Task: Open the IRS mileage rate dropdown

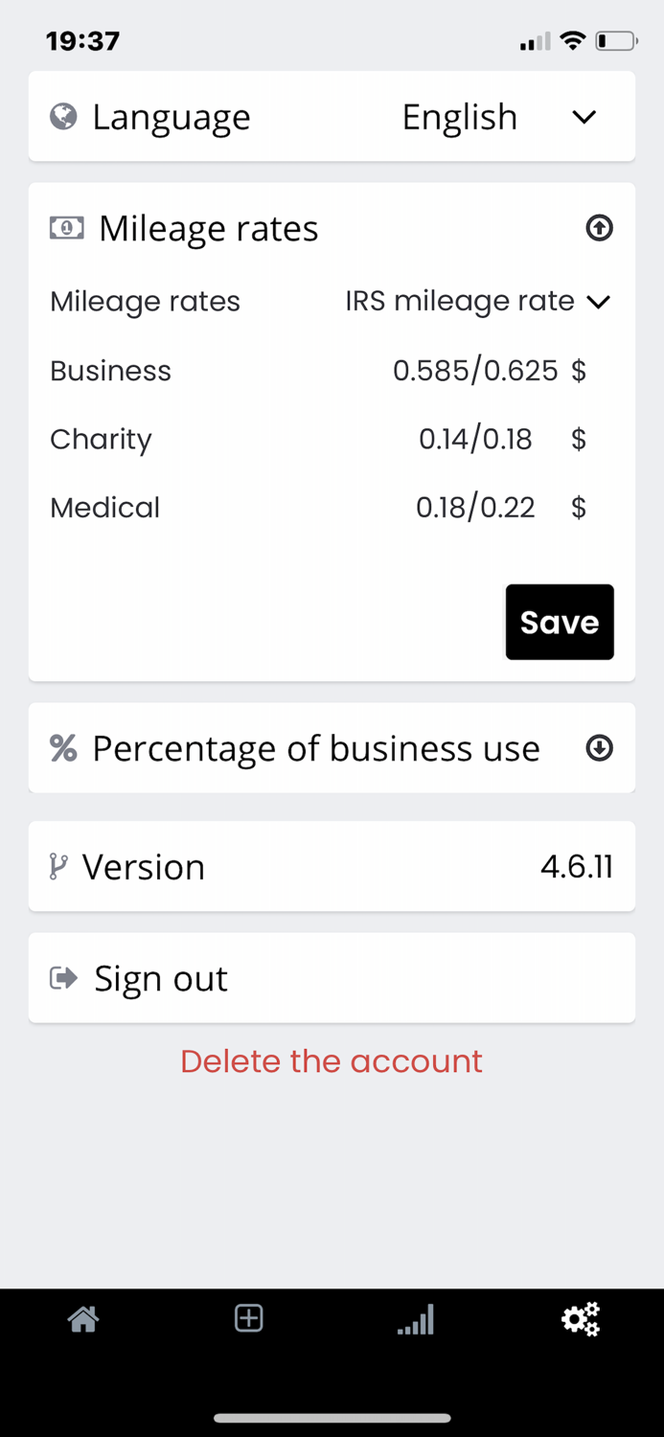Action: (x=476, y=301)
